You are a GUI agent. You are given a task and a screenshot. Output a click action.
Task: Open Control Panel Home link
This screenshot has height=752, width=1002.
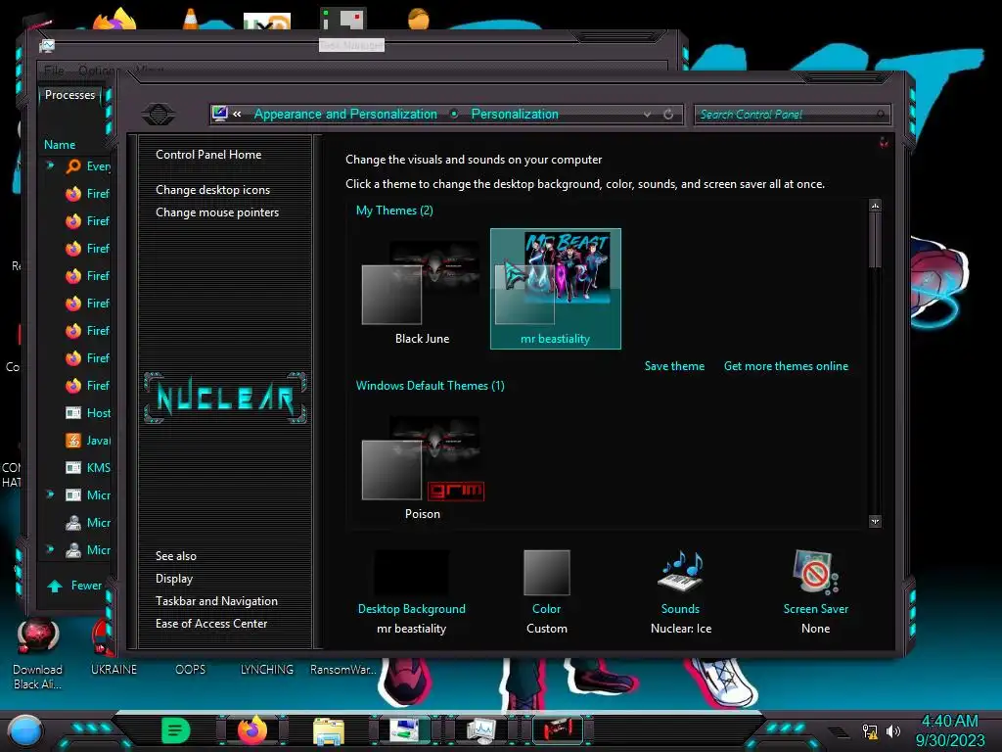[x=208, y=154]
